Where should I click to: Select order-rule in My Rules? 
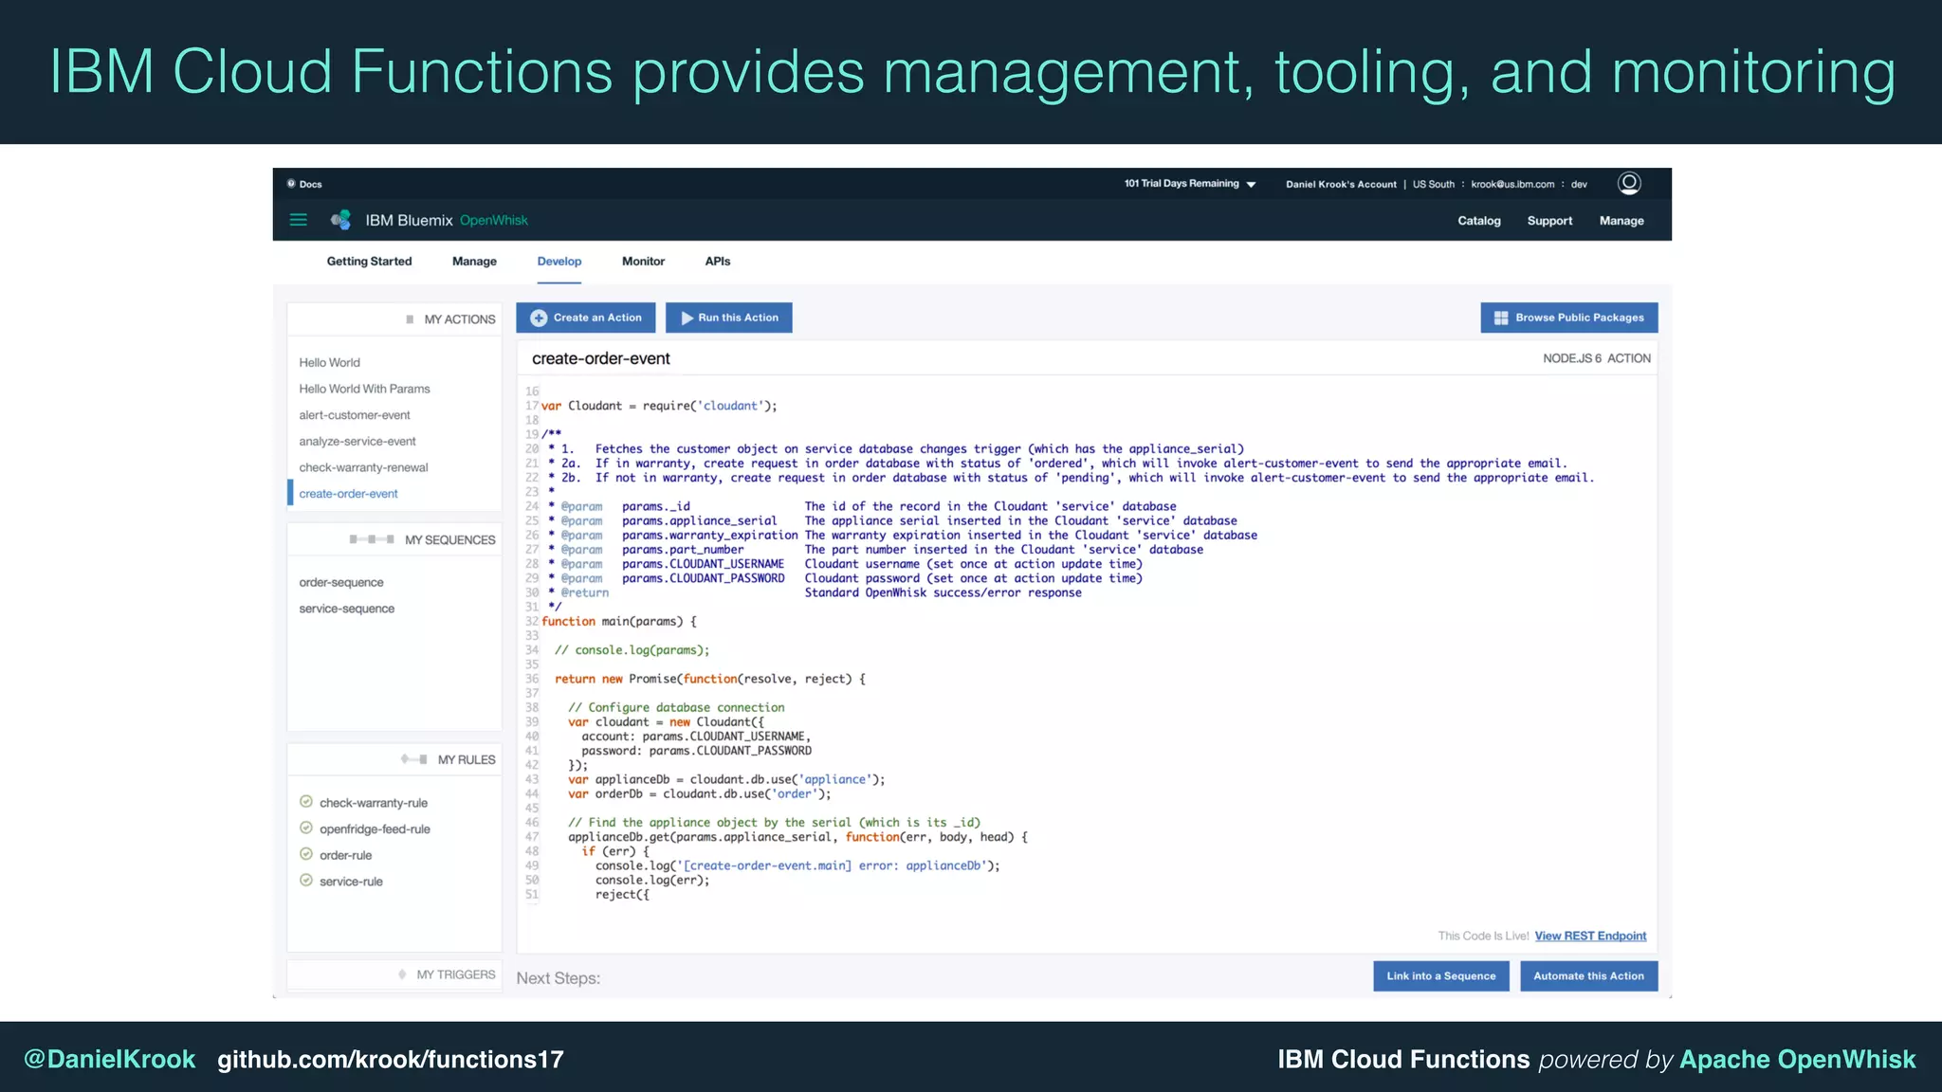pyautogui.click(x=345, y=855)
